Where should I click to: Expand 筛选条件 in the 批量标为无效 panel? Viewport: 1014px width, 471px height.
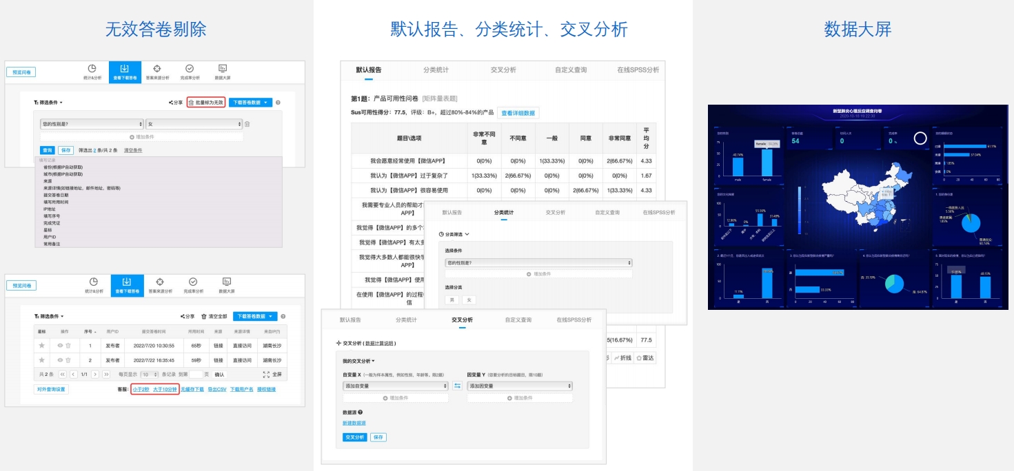point(48,102)
